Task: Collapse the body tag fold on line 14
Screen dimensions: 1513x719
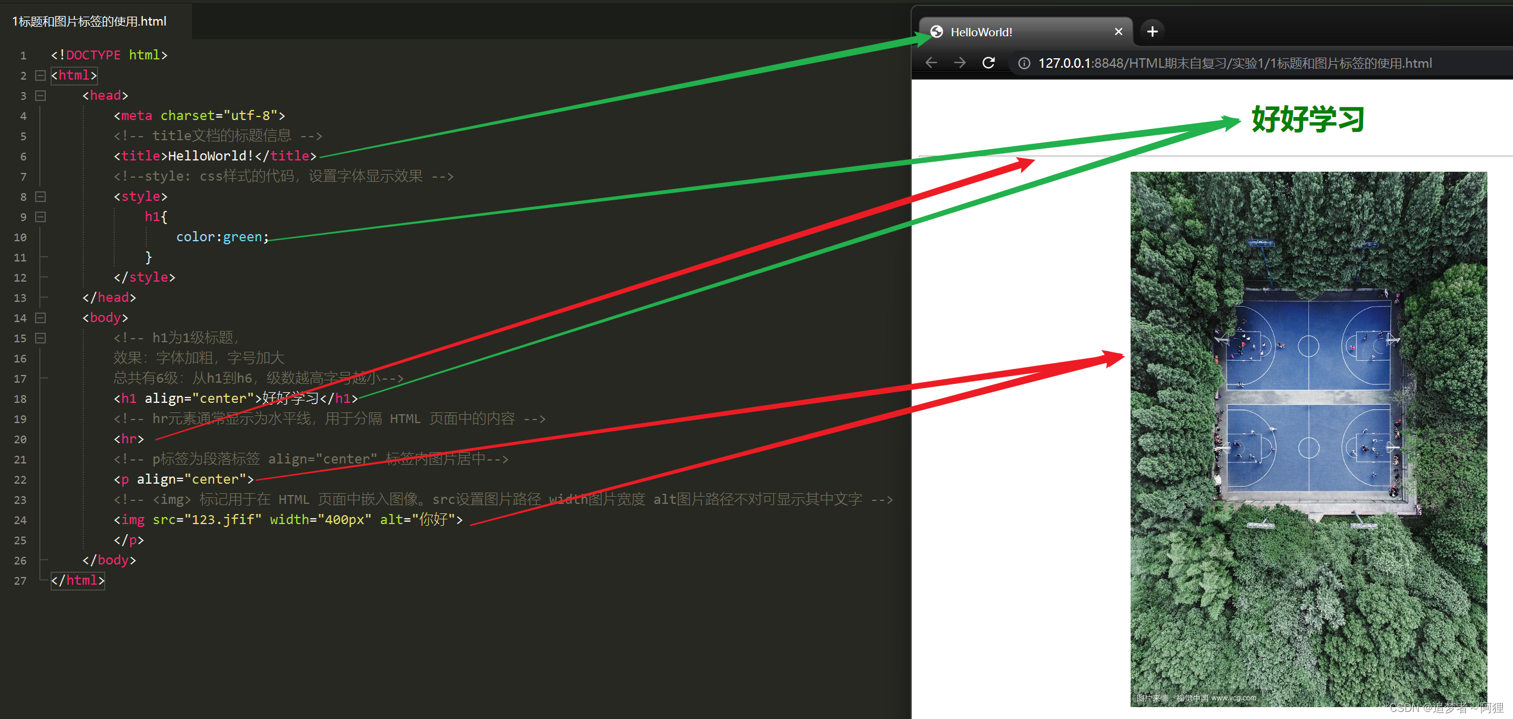Action: pos(40,318)
